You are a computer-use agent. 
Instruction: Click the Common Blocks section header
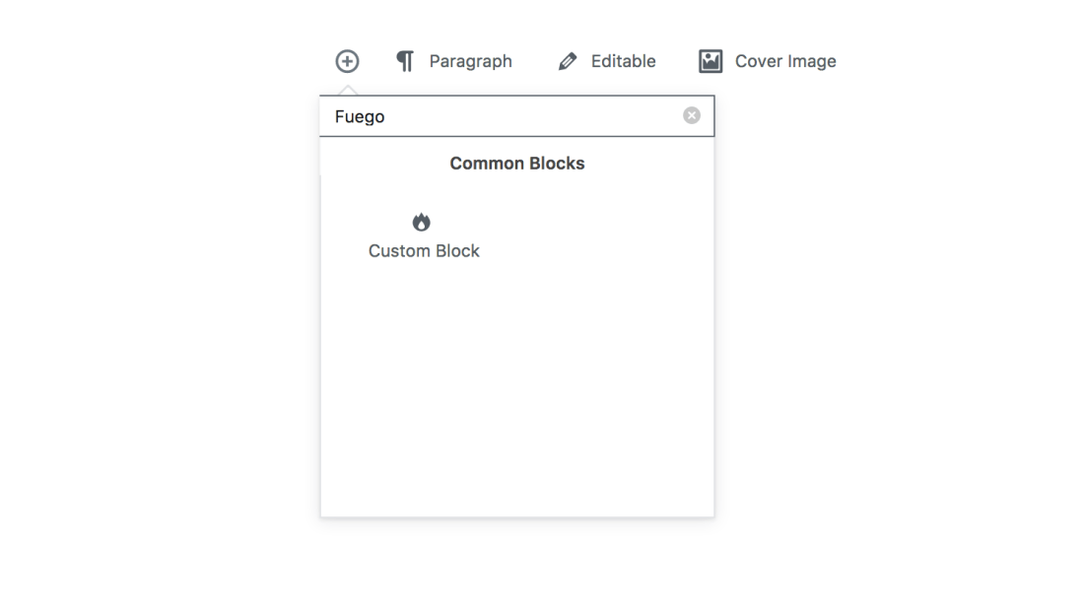(x=516, y=163)
